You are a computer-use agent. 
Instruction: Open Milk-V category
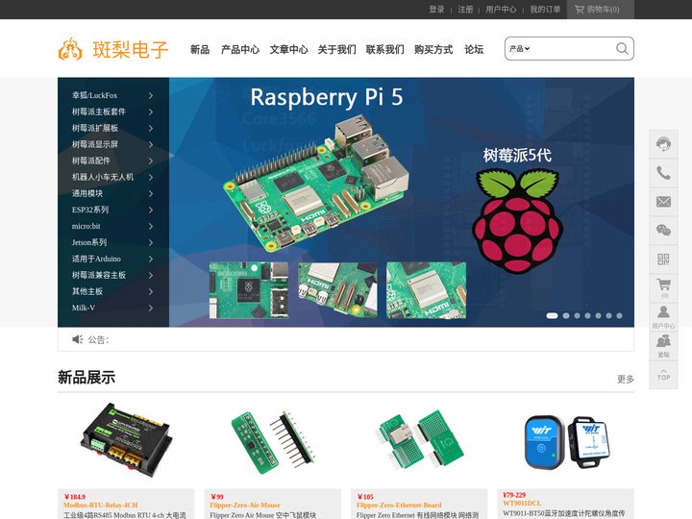(x=84, y=308)
